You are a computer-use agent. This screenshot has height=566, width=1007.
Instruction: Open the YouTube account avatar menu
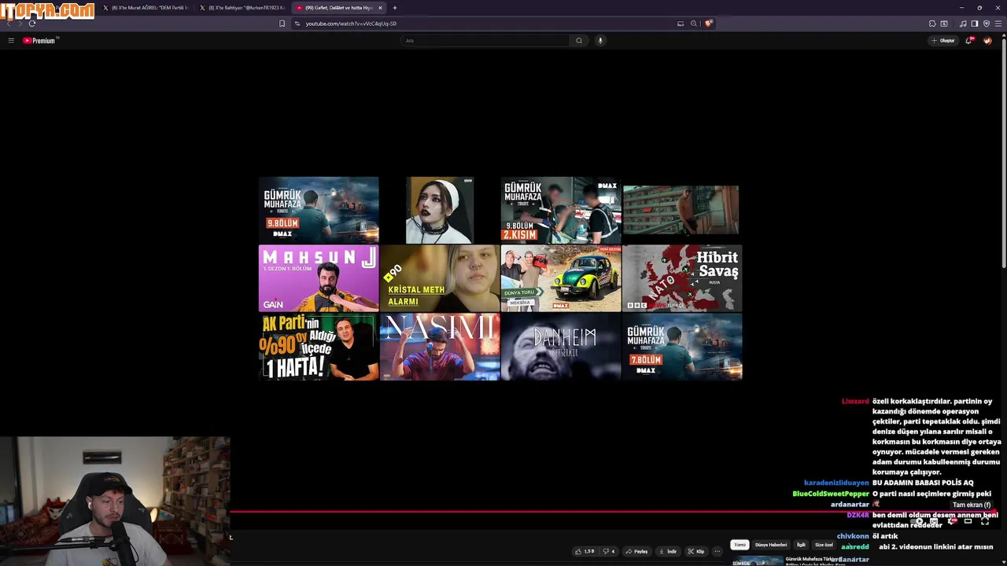click(x=988, y=41)
